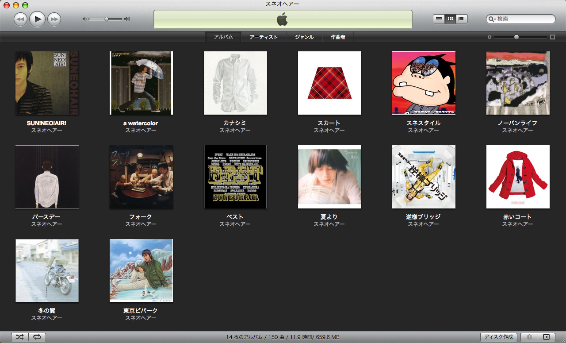Click the rewind (previous track) button
The image size is (566, 343).
[x=20, y=19]
